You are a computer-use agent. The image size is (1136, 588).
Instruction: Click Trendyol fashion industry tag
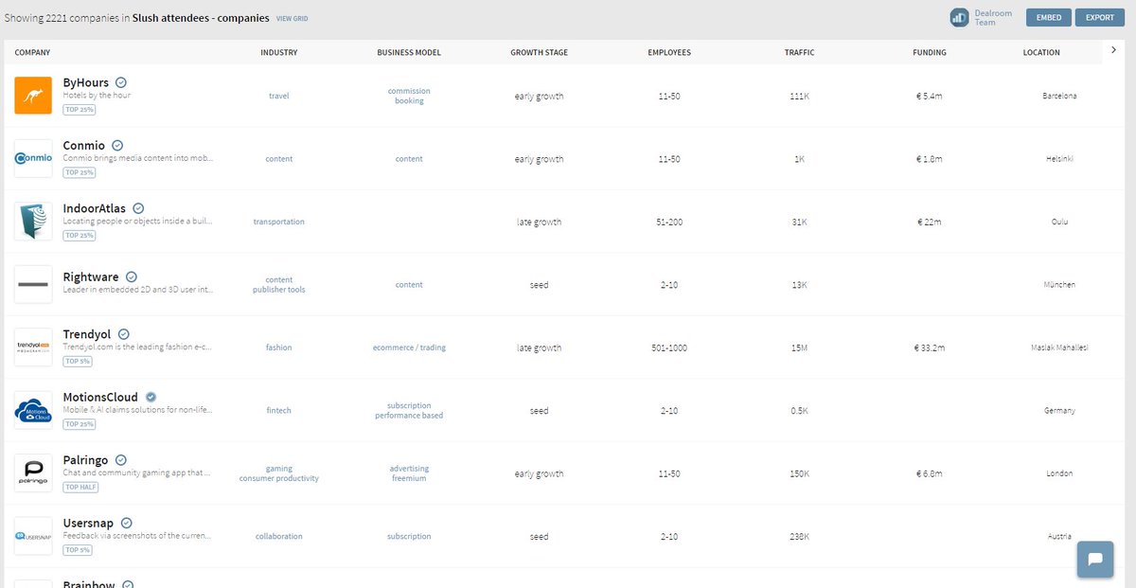click(279, 347)
